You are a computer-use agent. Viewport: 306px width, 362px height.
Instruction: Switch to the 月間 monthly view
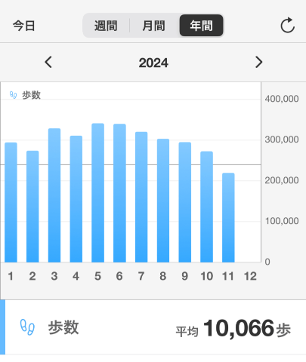point(153,26)
